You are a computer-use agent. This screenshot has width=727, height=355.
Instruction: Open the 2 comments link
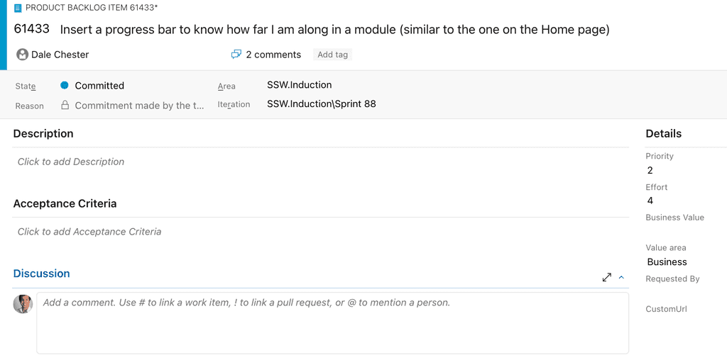(273, 55)
